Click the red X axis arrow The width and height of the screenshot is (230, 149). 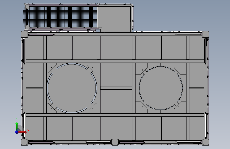(x=23, y=132)
